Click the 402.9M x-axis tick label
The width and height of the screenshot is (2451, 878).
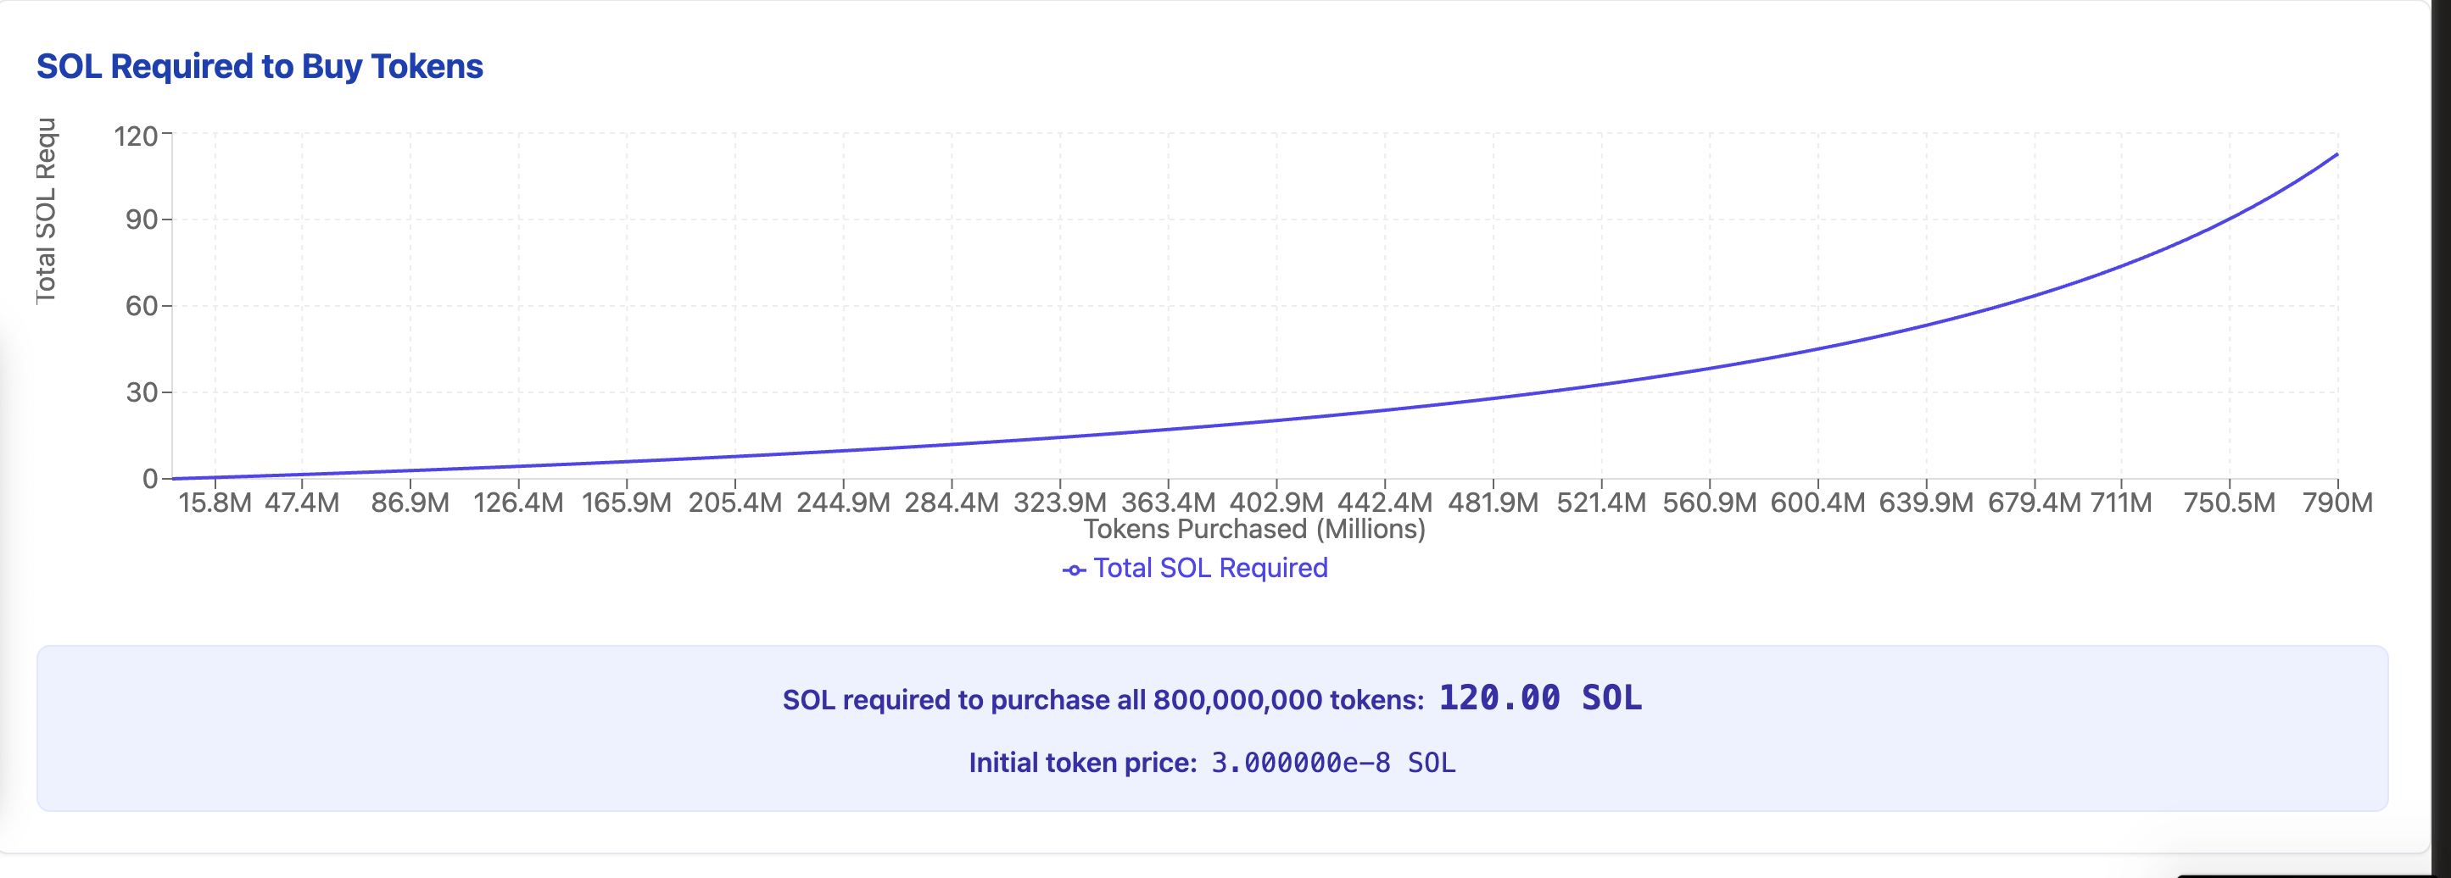[x=1276, y=503]
